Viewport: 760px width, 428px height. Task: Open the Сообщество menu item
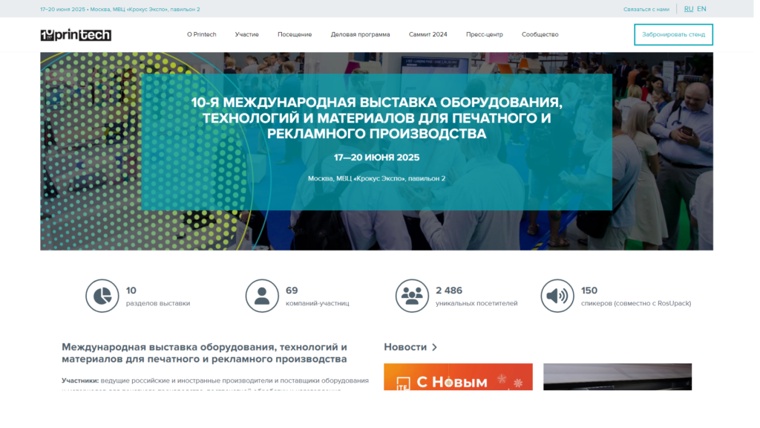pos(540,35)
